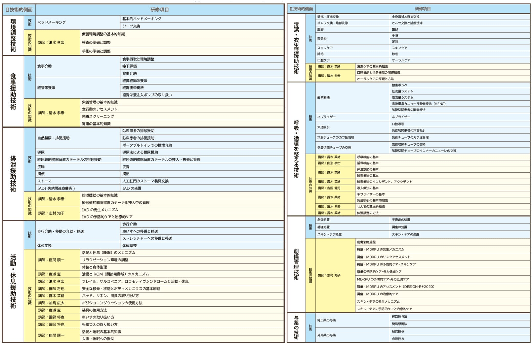
Task: Click the 排泄援助技術 category heading
Action: point(13,174)
